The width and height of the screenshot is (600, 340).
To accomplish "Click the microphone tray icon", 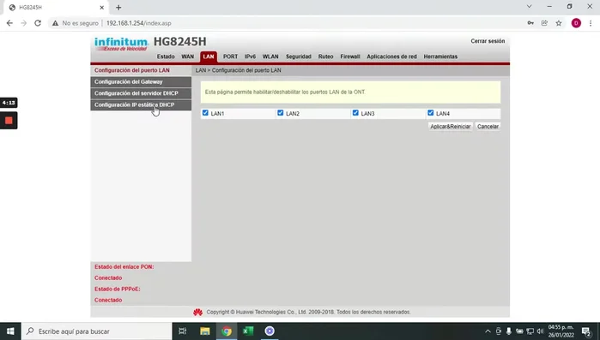I will click(508, 331).
